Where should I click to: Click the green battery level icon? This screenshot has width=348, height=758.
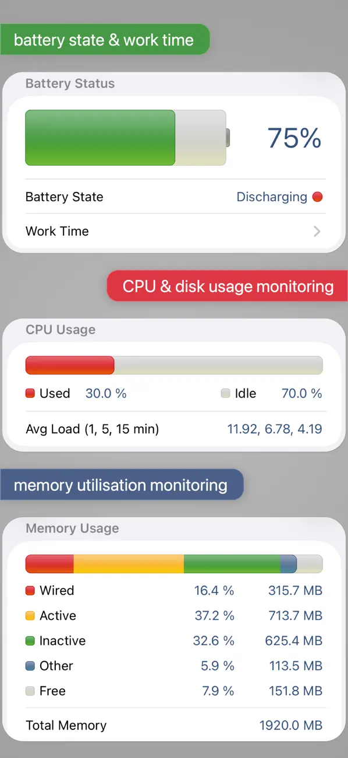click(x=99, y=138)
